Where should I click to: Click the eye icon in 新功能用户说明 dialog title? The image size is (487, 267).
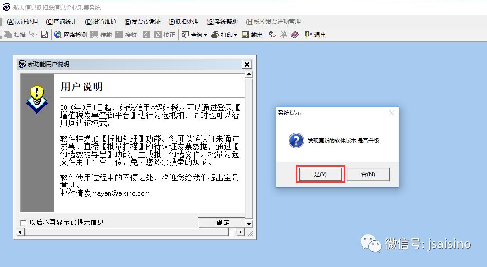(22, 64)
